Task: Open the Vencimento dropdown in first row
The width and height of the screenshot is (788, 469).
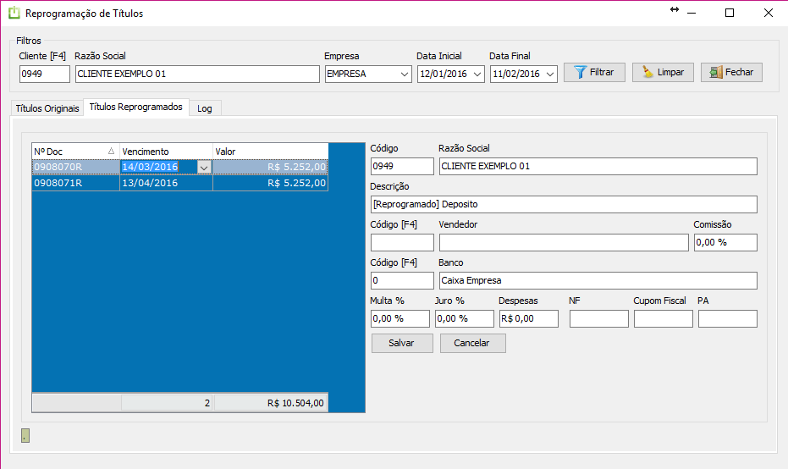Action: pos(203,168)
